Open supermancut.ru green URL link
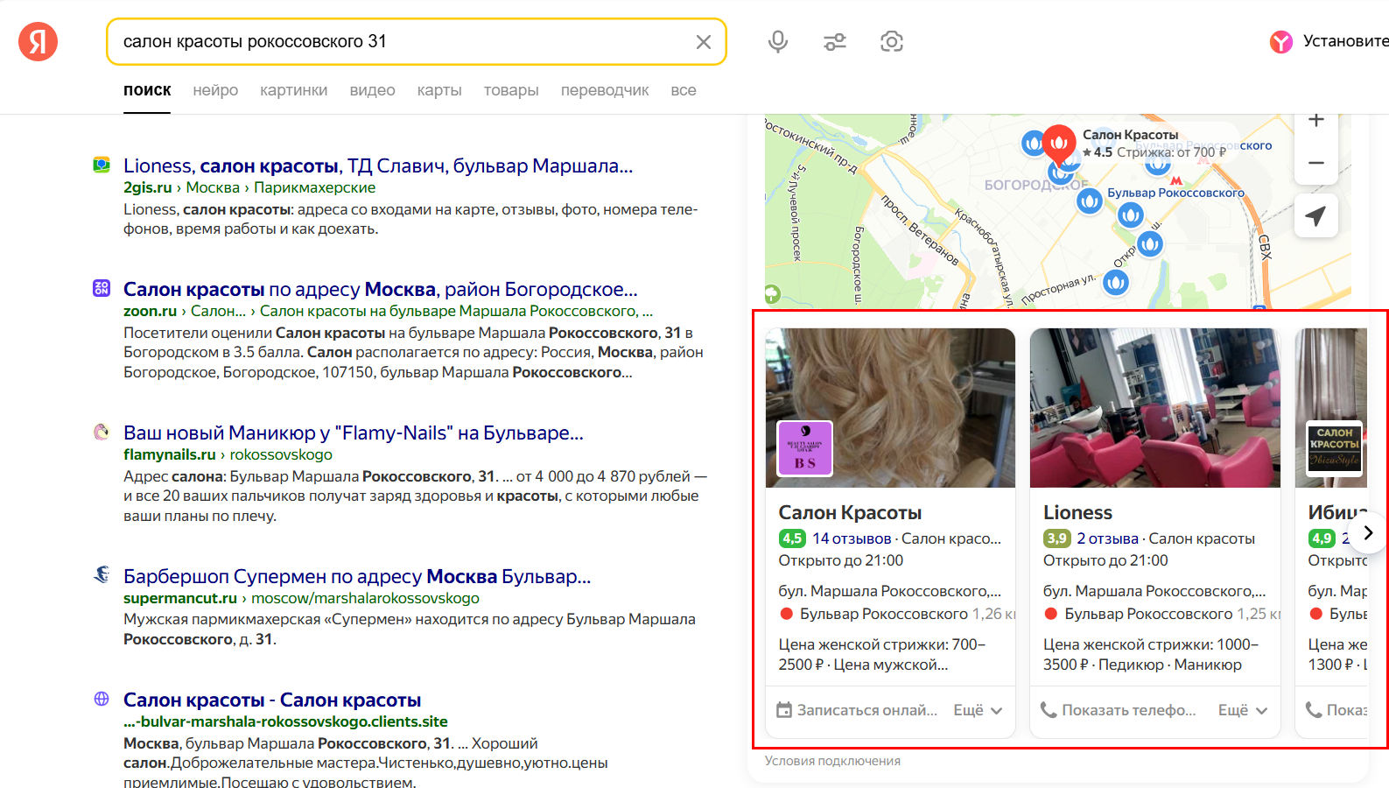The width and height of the screenshot is (1389, 788). click(180, 598)
